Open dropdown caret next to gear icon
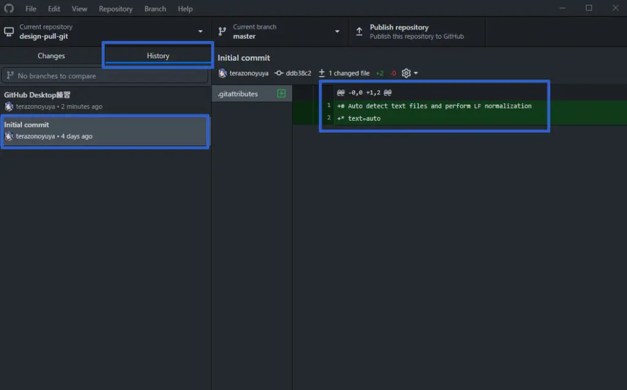The width and height of the screenshot is (627, 390). click(416, 73)
